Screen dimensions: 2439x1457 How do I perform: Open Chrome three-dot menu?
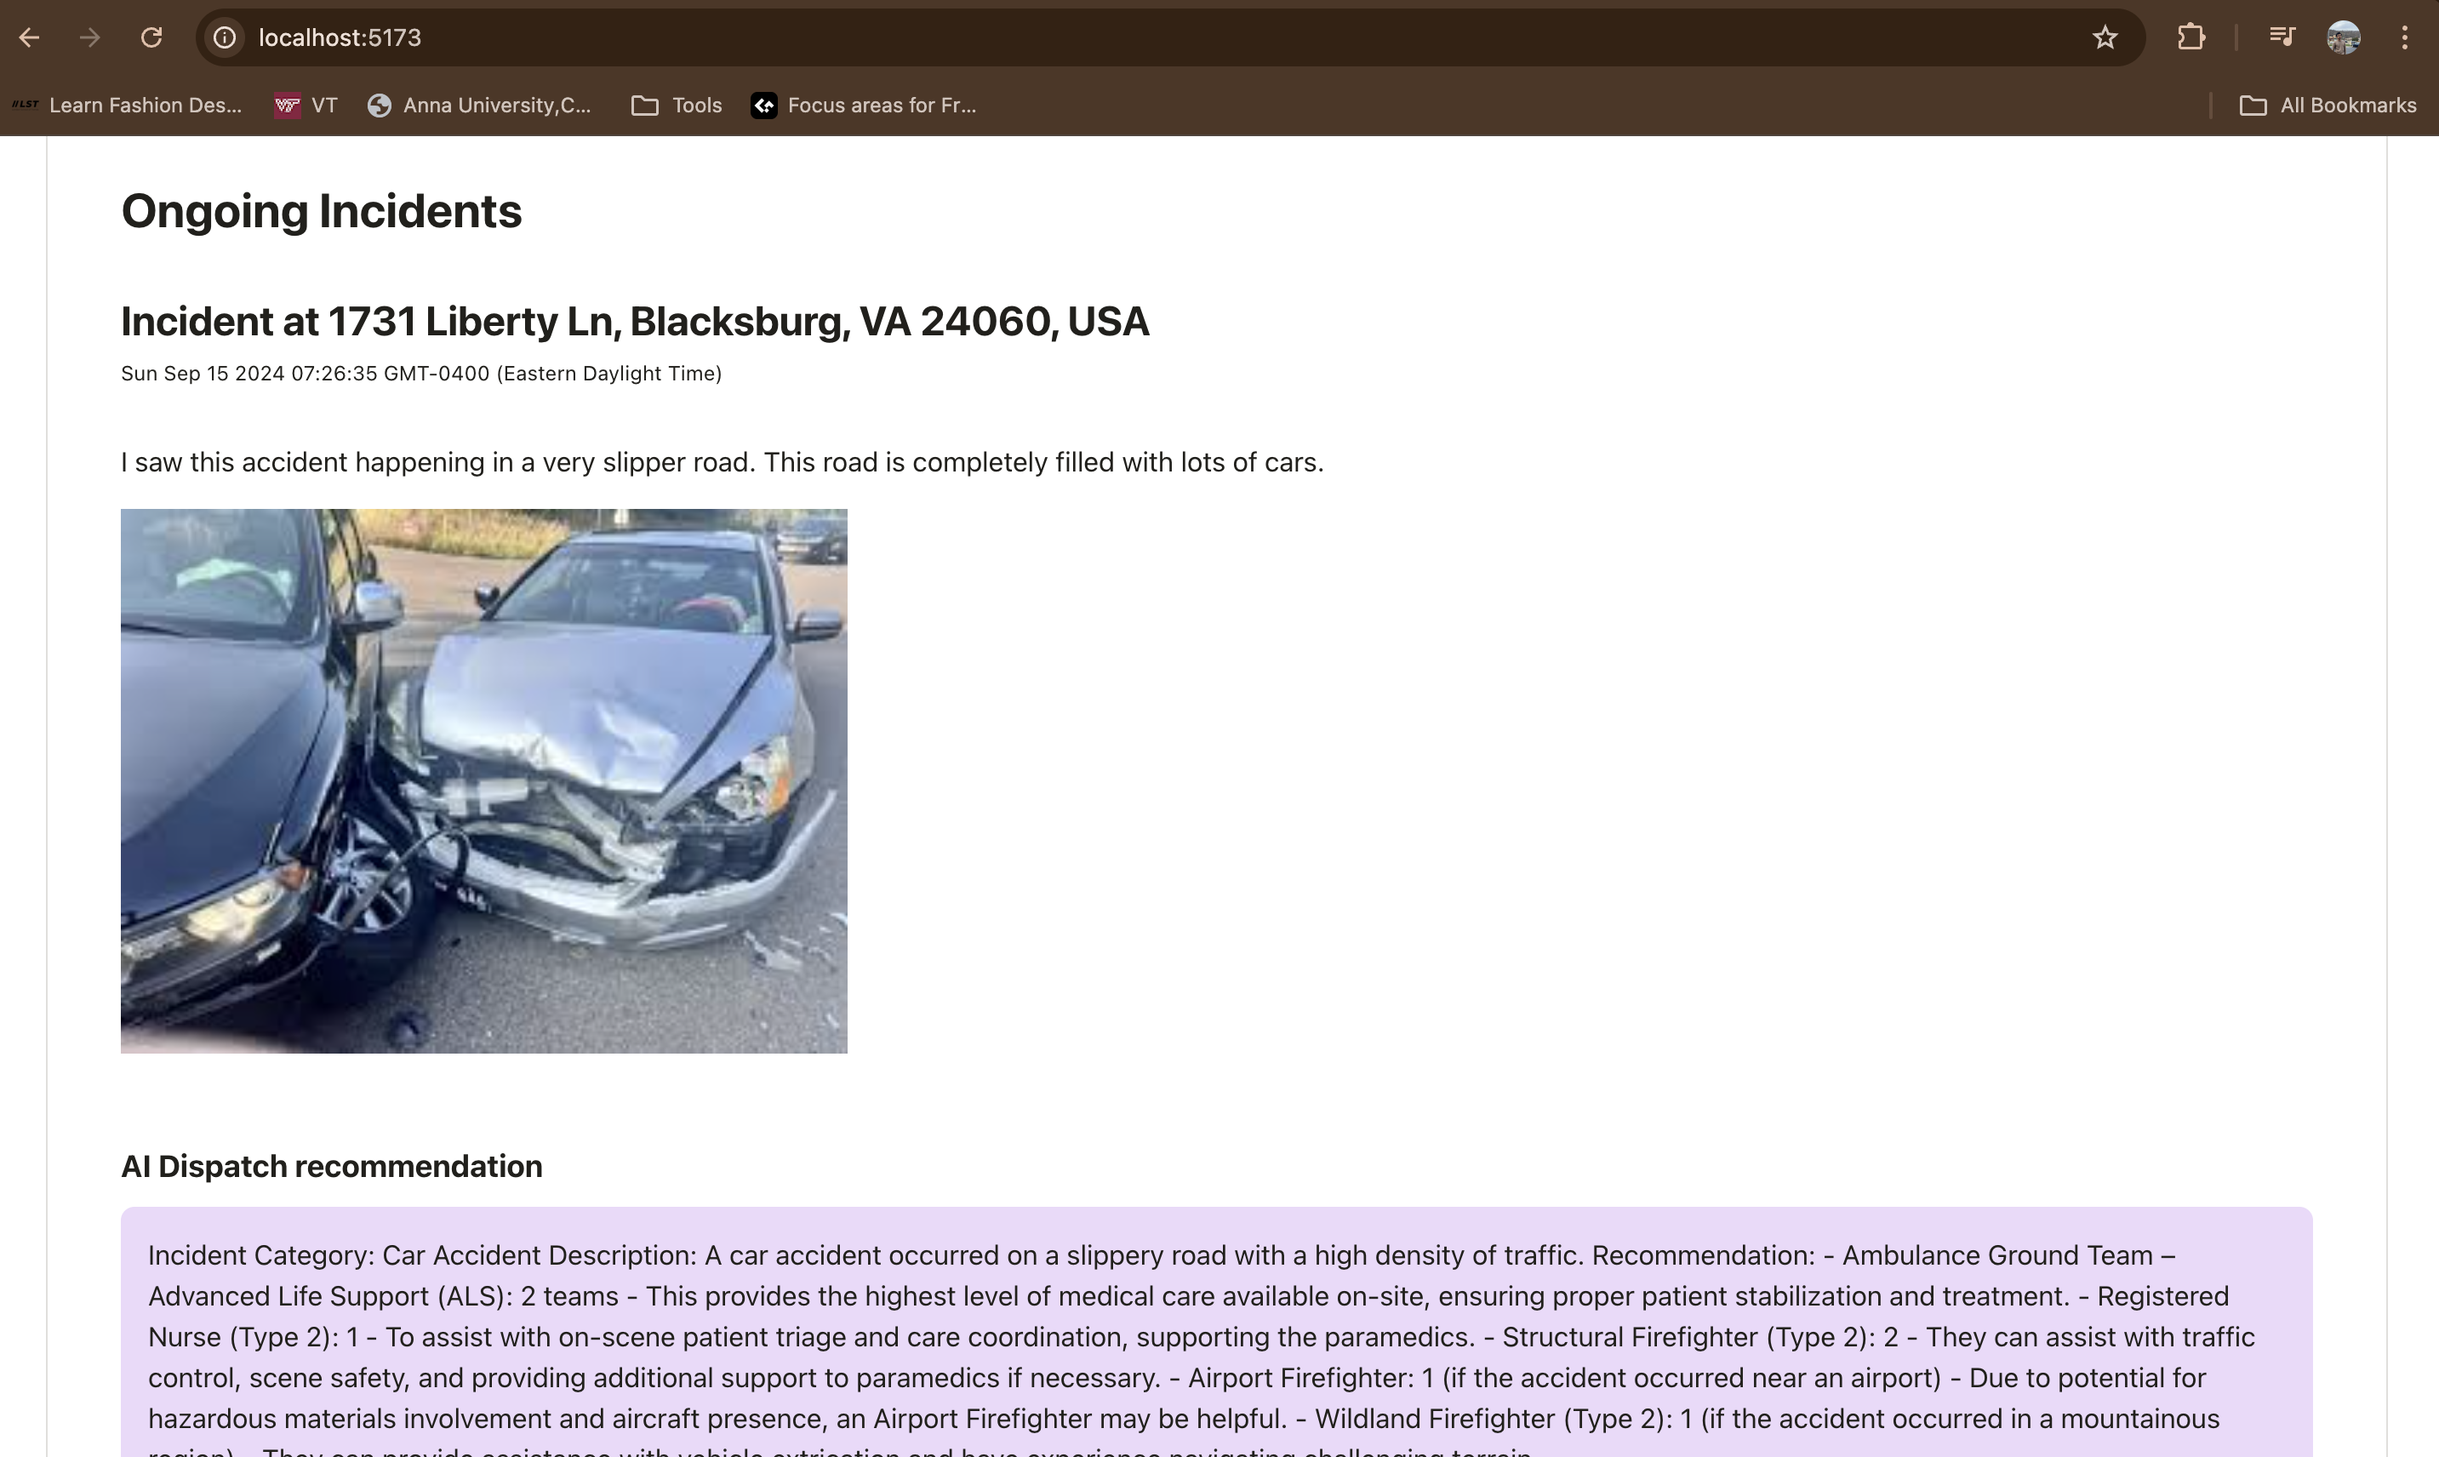click(x=2403, y=38)
